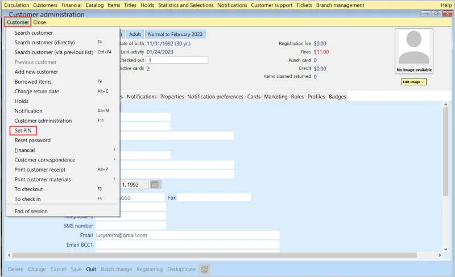Image resolution: width=455 pixels, height=277 pixels.
Task: Restore down the Customer administration window
Action: click(x=436, y=13)
